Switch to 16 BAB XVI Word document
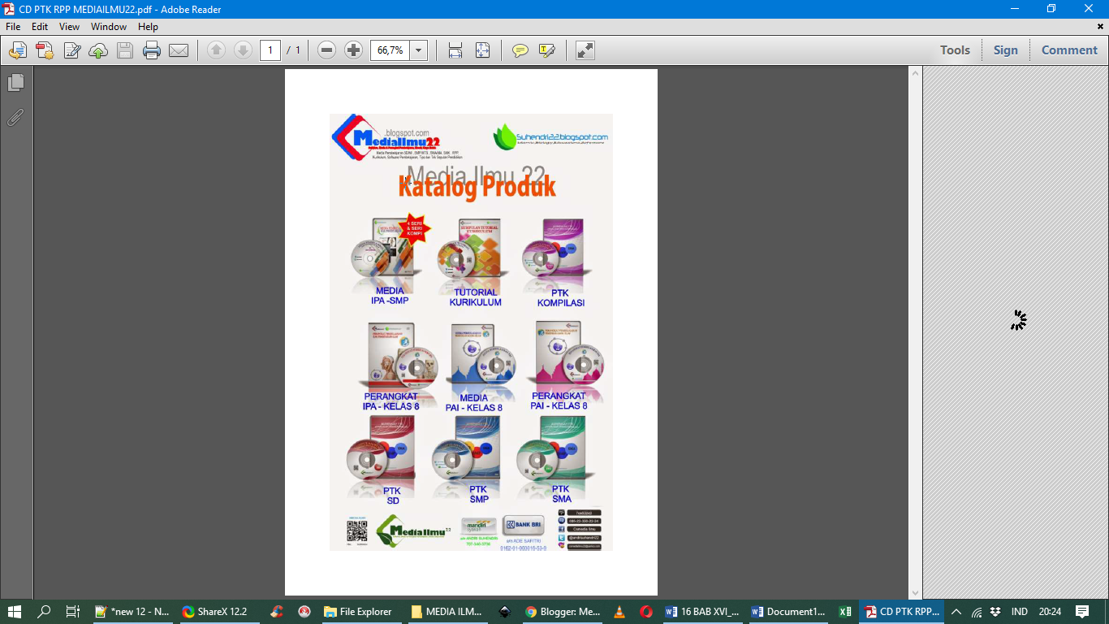Screen dimensions: 1109x624 [x=703, y=612]
